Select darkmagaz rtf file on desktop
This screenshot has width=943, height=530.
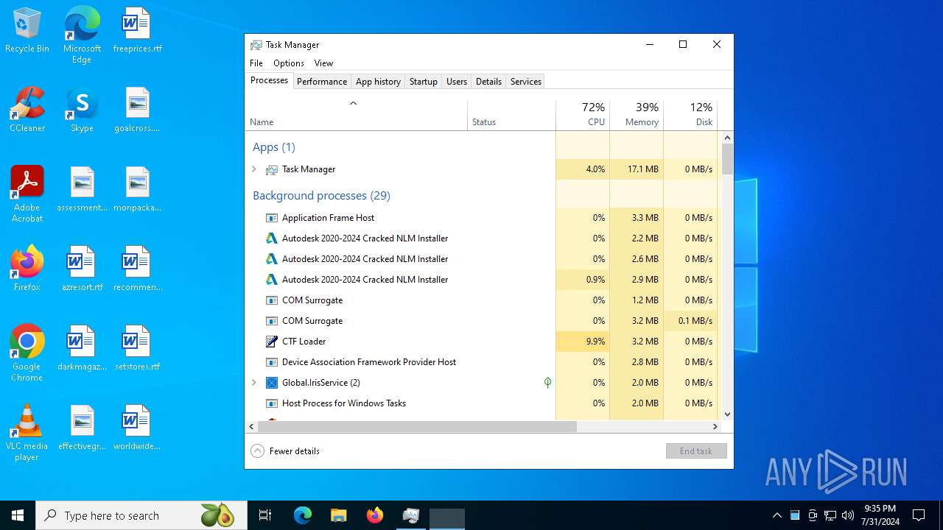82,349
